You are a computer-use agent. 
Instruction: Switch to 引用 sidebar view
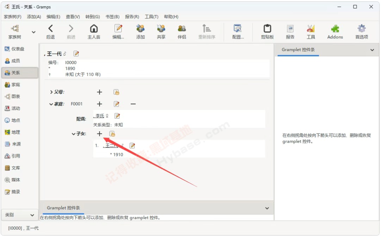(20, 156)
